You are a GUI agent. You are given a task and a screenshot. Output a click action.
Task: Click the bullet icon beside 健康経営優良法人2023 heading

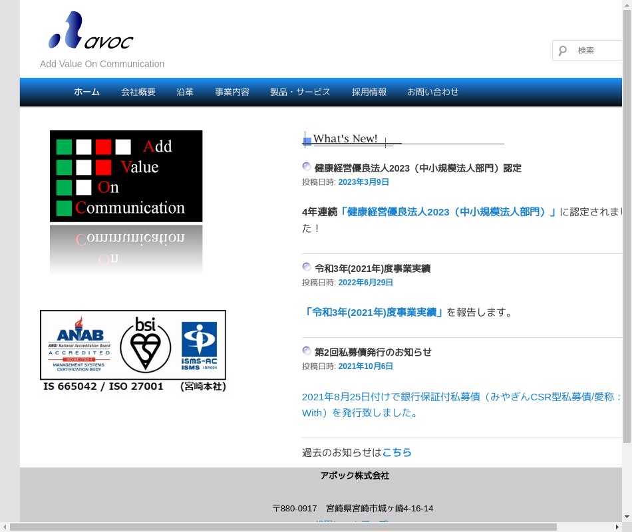click(x=307, y=167)
